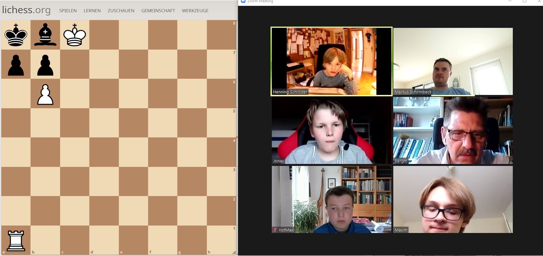
Task: Maximize the Zoom Meeting window
Action: (524, 1)
